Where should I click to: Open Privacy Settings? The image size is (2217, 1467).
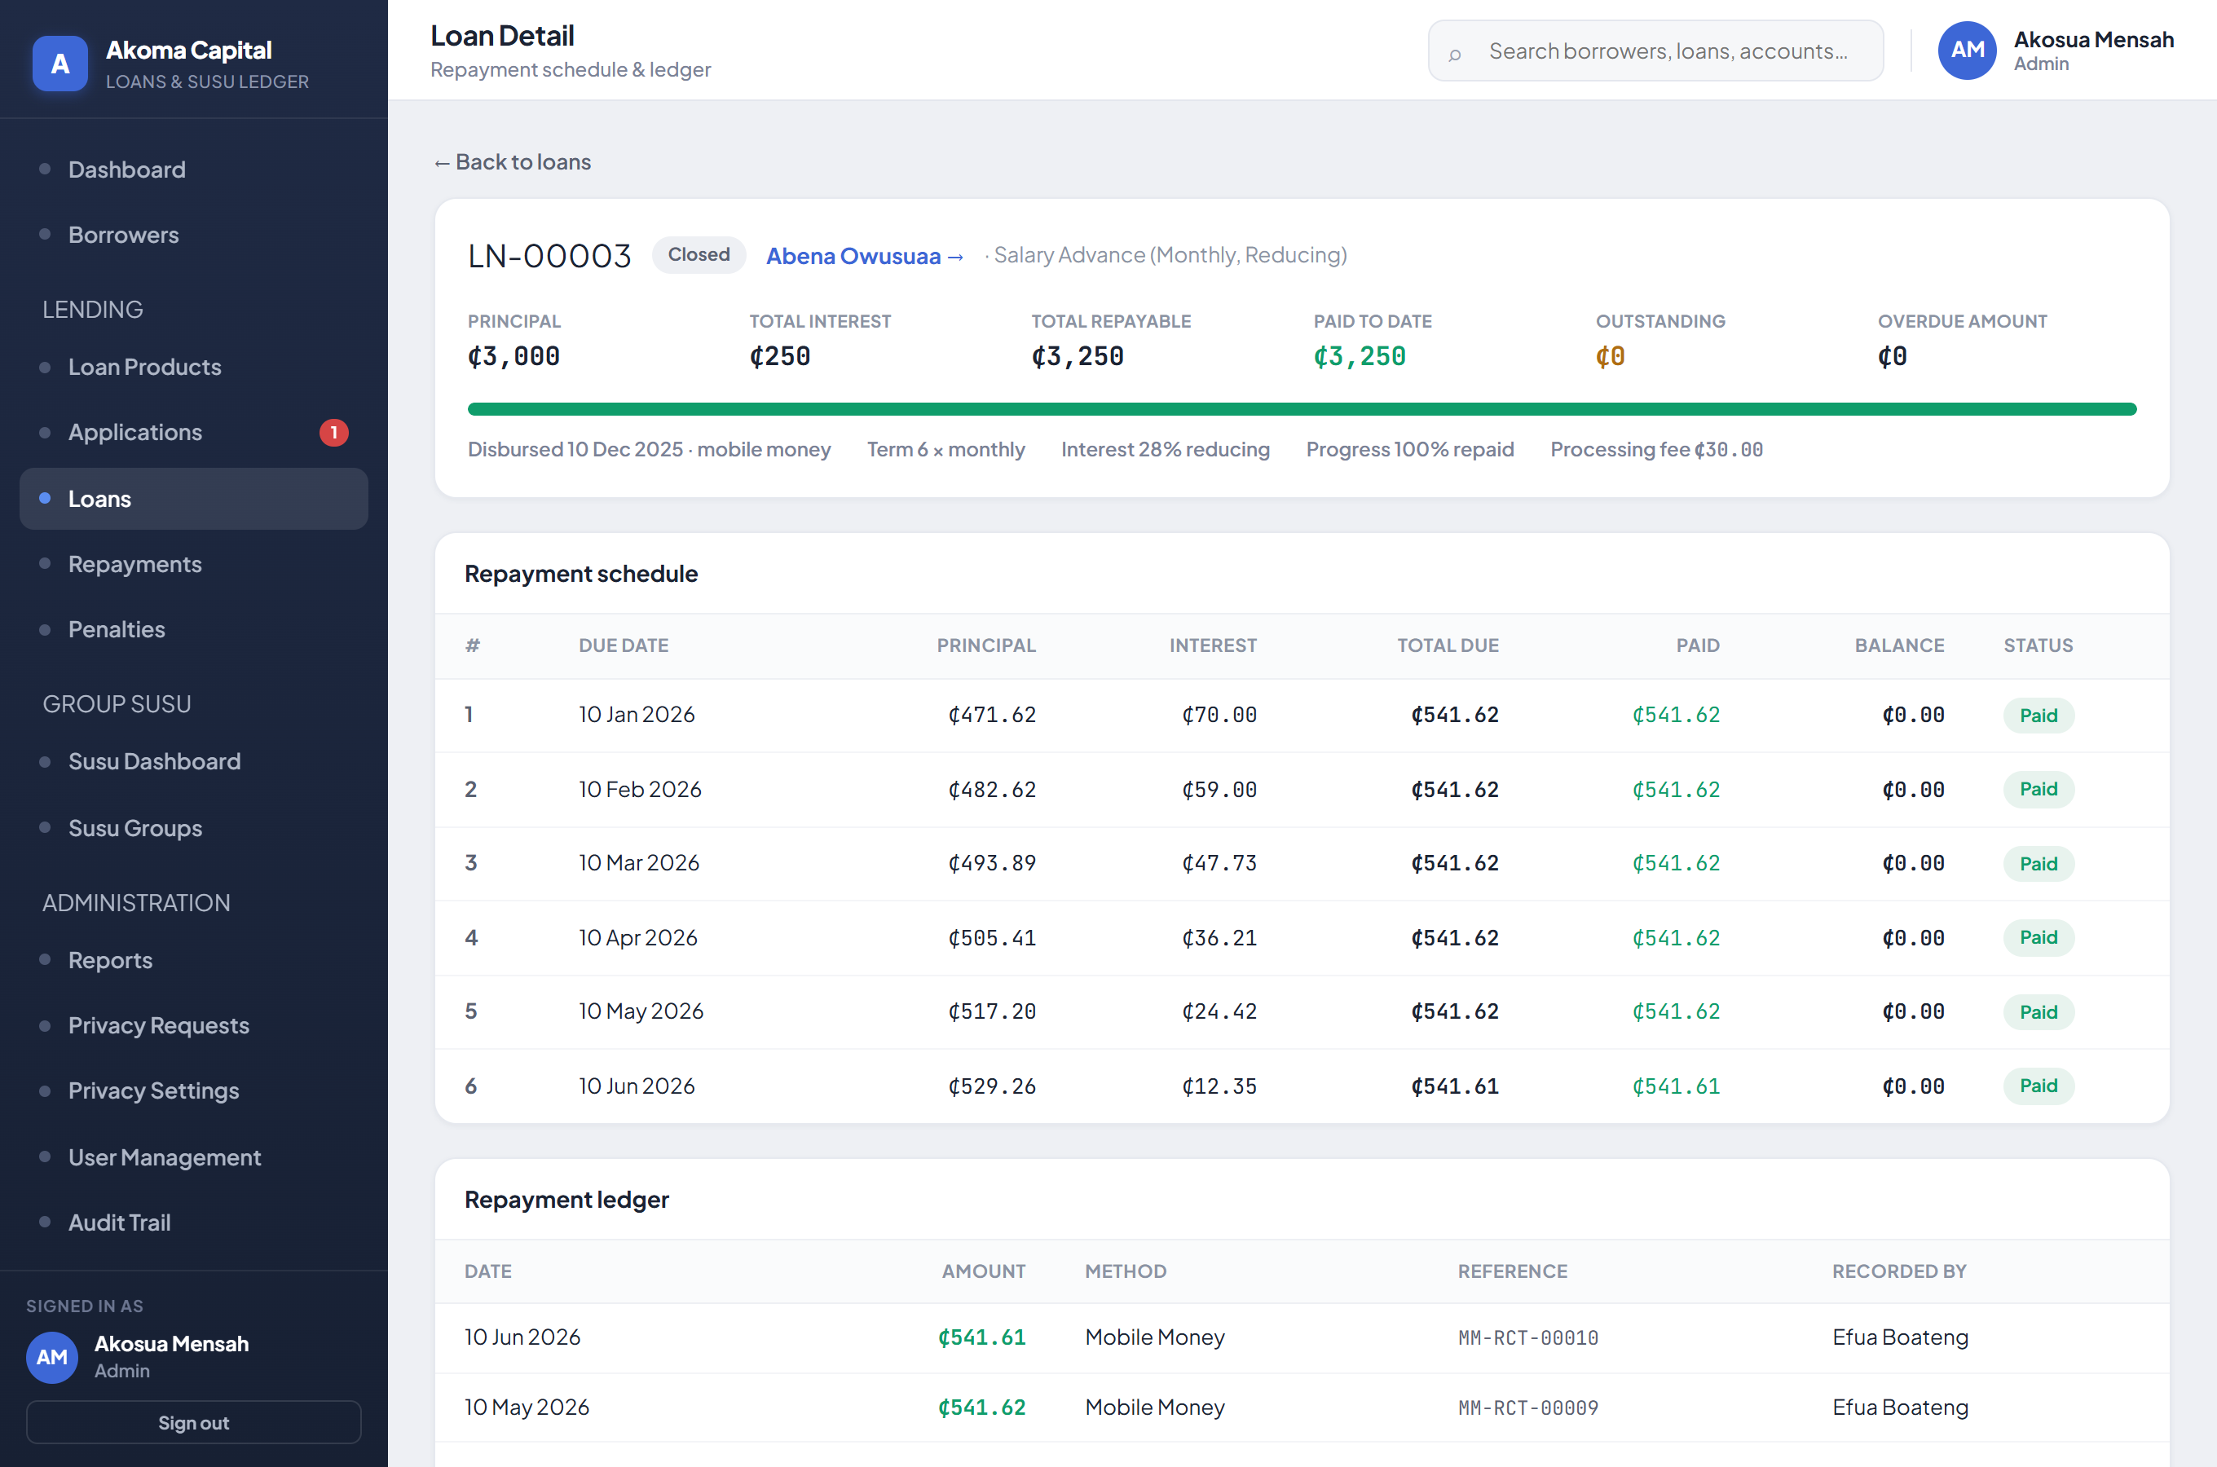coord(194,1091)
